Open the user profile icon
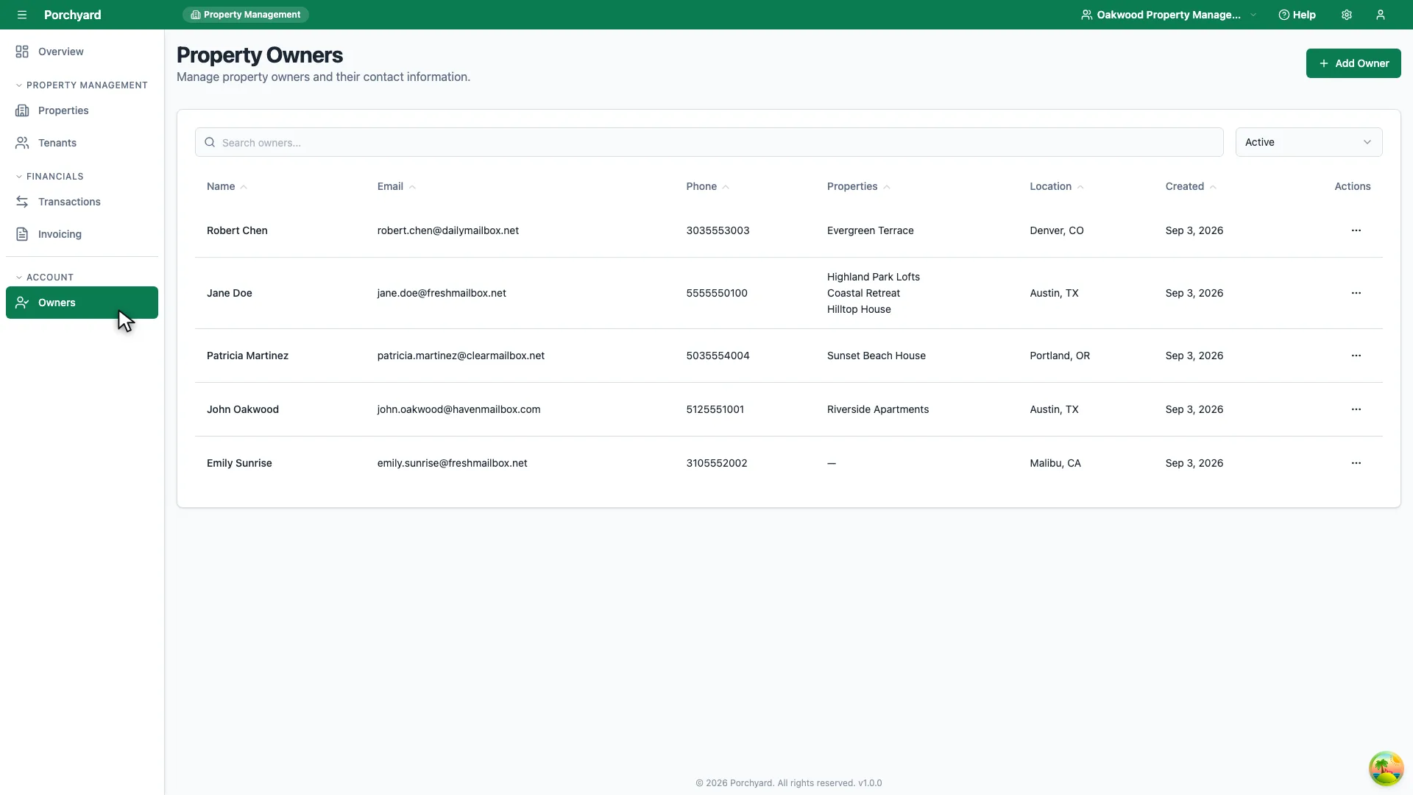Image resolution: width=1413 pixels, height=795 pixels. [1381, 15]
